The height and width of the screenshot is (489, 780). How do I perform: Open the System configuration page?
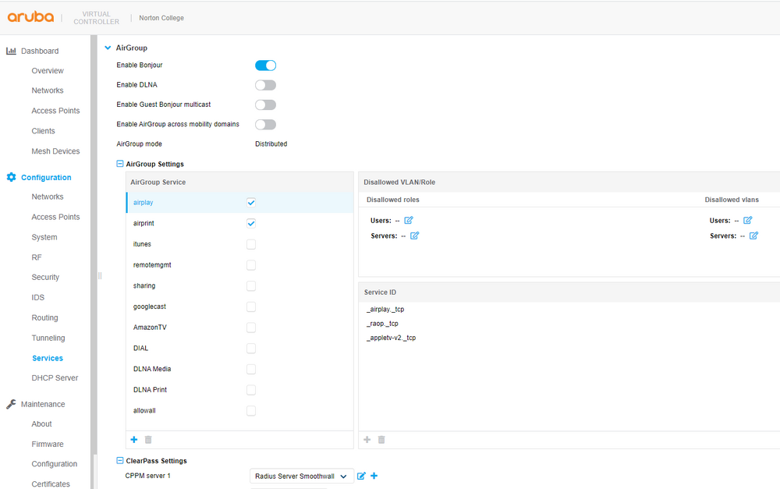(44, 237)
